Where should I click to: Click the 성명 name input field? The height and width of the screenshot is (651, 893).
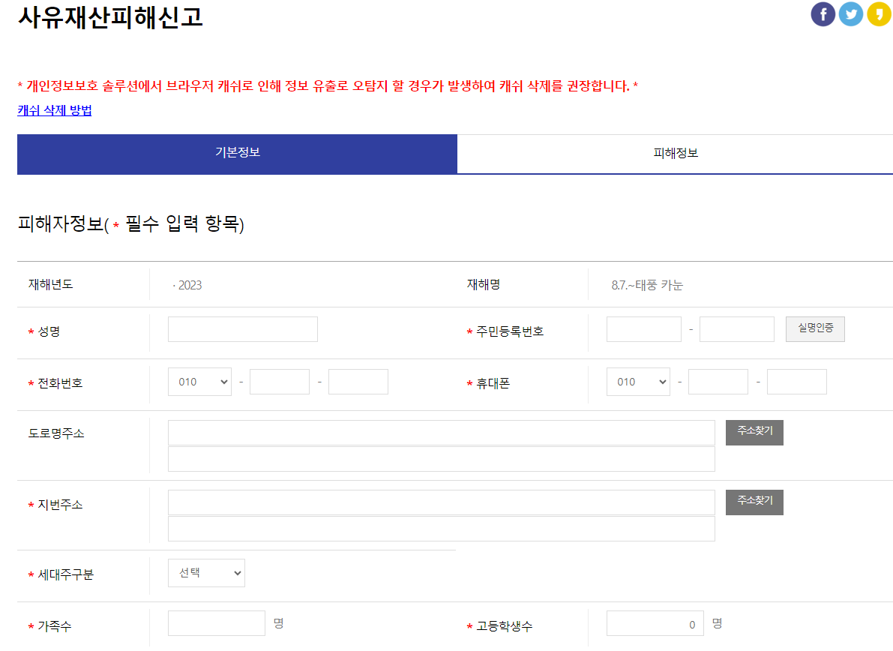click(242, 328)
